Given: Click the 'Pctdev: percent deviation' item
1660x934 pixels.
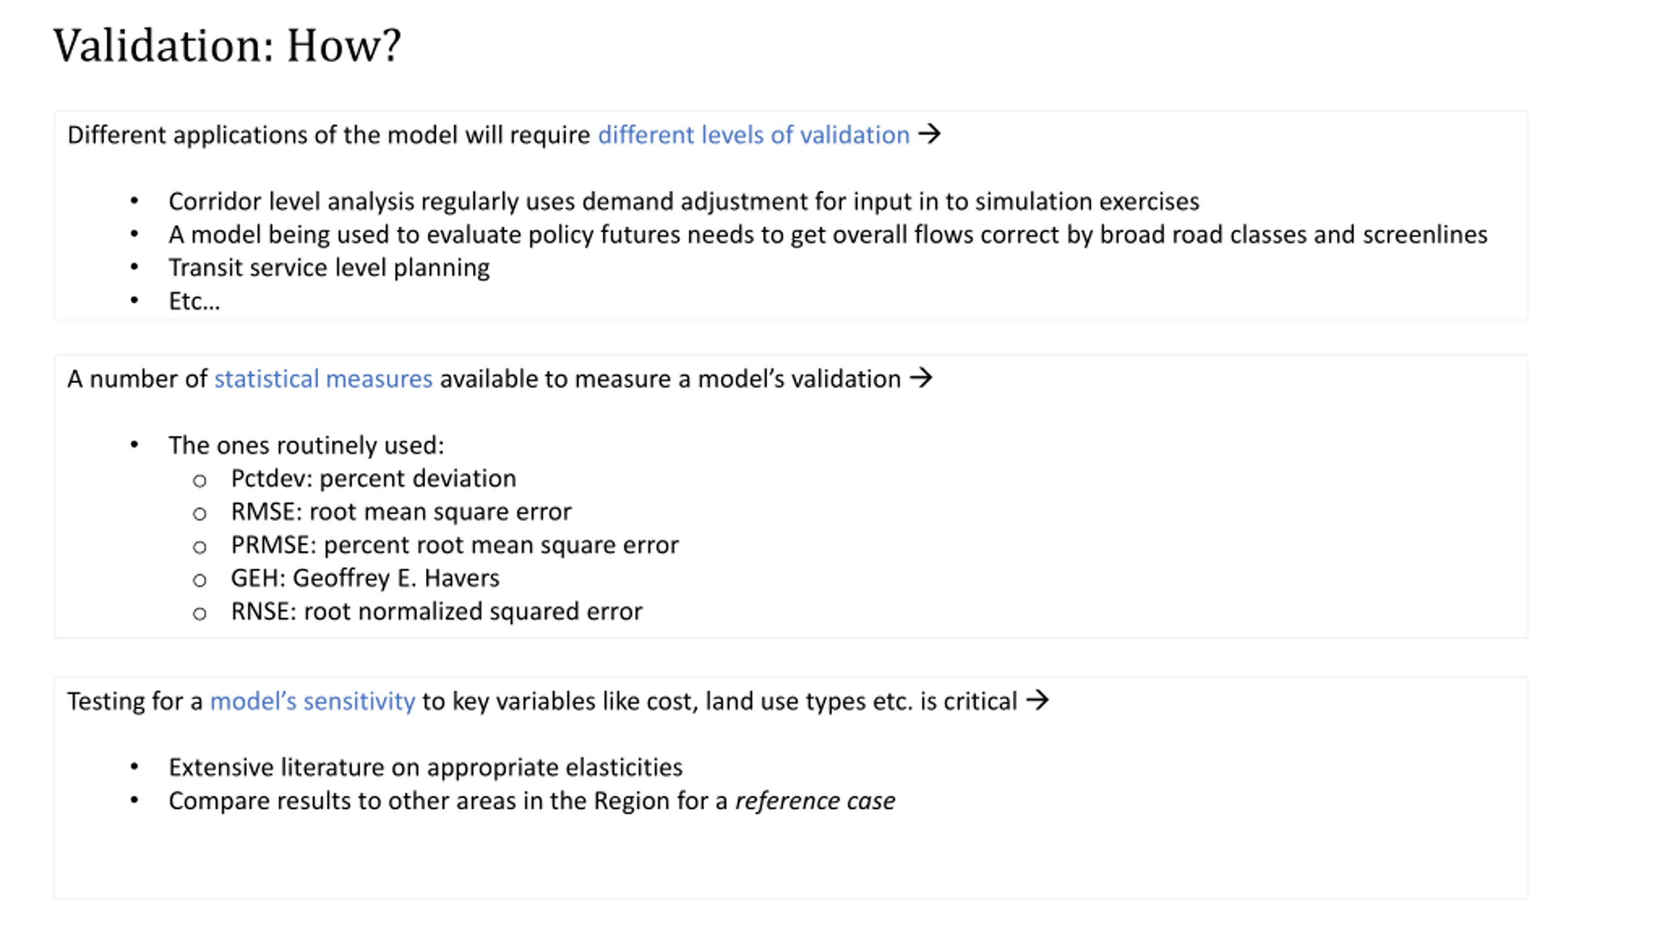Looking at the screenshot, I should coord(373,479).
